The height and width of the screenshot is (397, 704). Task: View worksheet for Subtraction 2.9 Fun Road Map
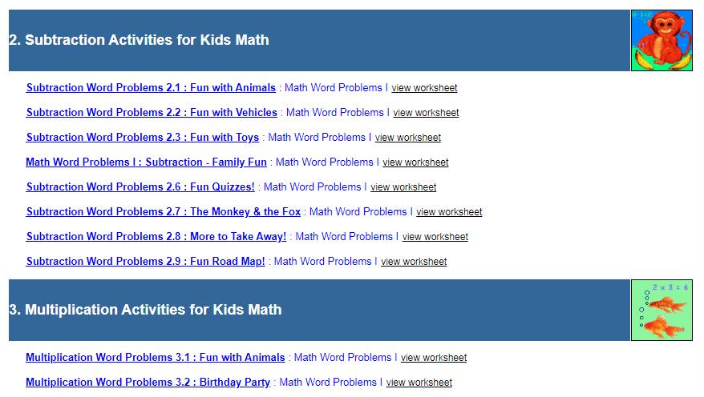click(414, 262)
